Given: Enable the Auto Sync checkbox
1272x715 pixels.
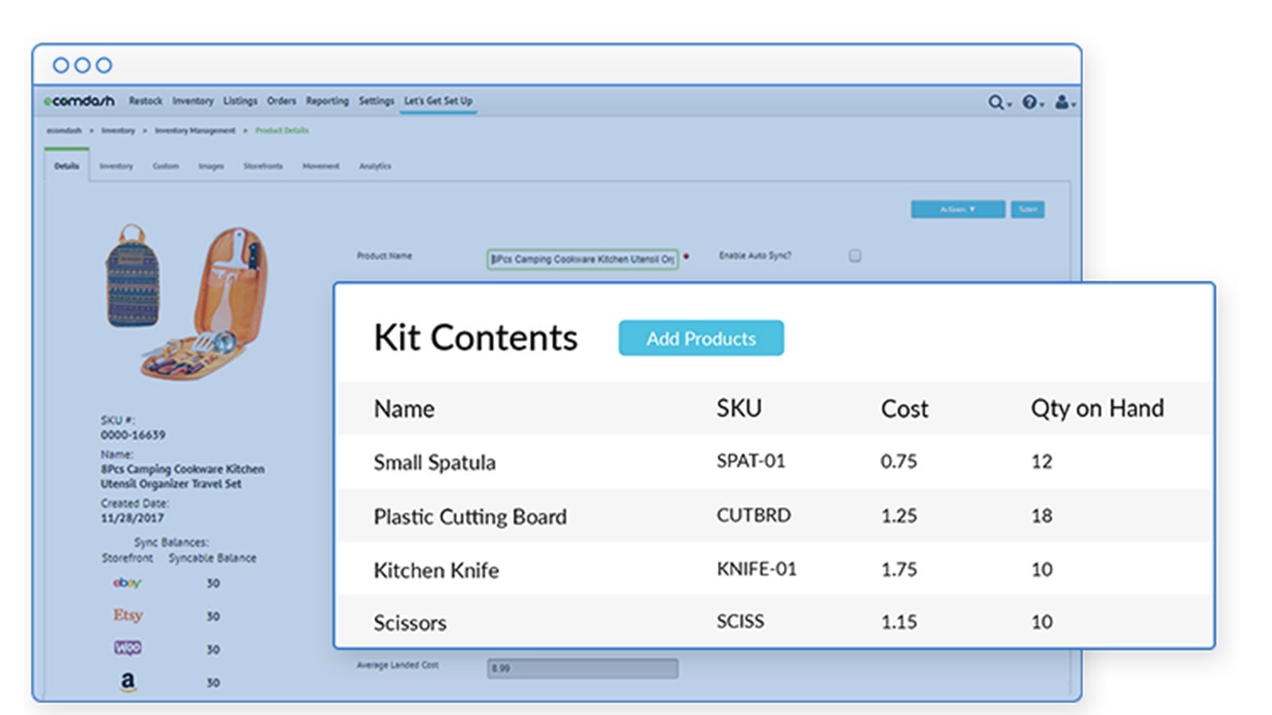Looking at the screenshot, I should point(855,256).
